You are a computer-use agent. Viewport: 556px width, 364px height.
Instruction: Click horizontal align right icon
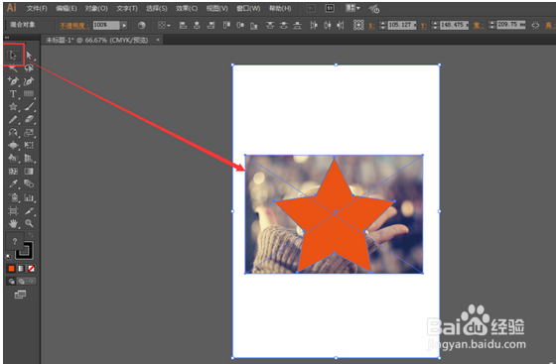click(x=210, y=25)
